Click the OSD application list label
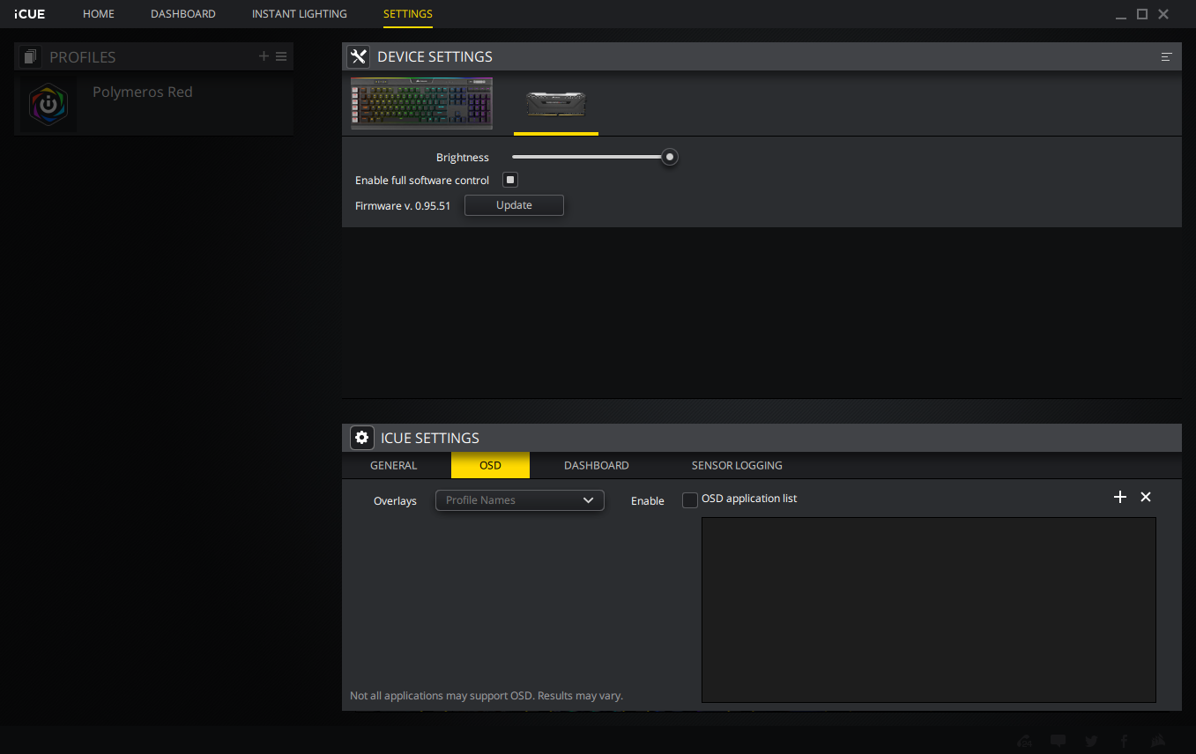Image resolution: width=1196 pixels, height=754 pixels. click(749, 499)
